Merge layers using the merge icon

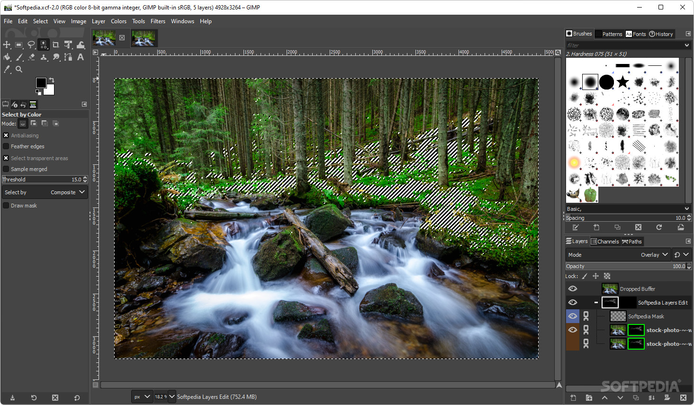pos(651,398)
